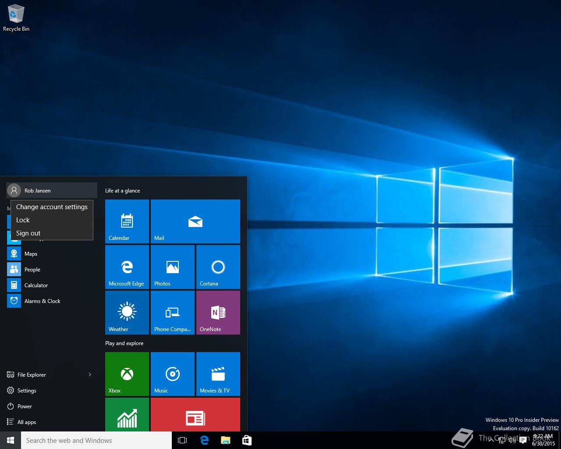Open the Movies & TV tile
The height and width of the screenshot is (449, 561).
[x=218, y=374]
